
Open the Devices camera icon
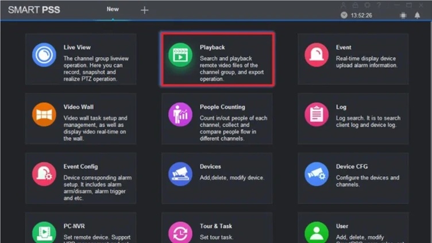click(180, 174)
